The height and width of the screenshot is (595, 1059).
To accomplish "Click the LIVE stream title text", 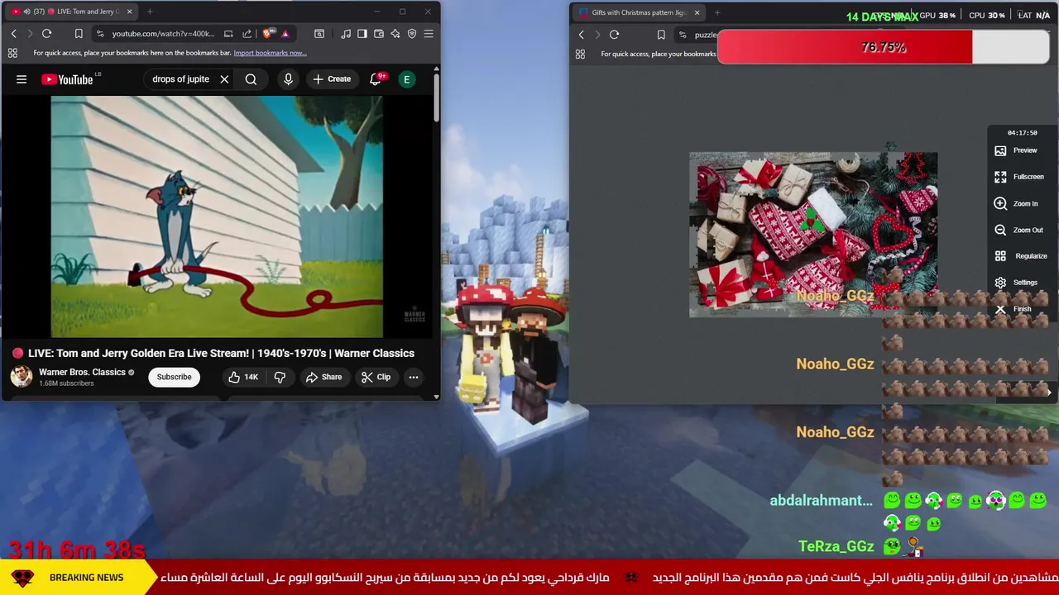I will pos(221,353).
